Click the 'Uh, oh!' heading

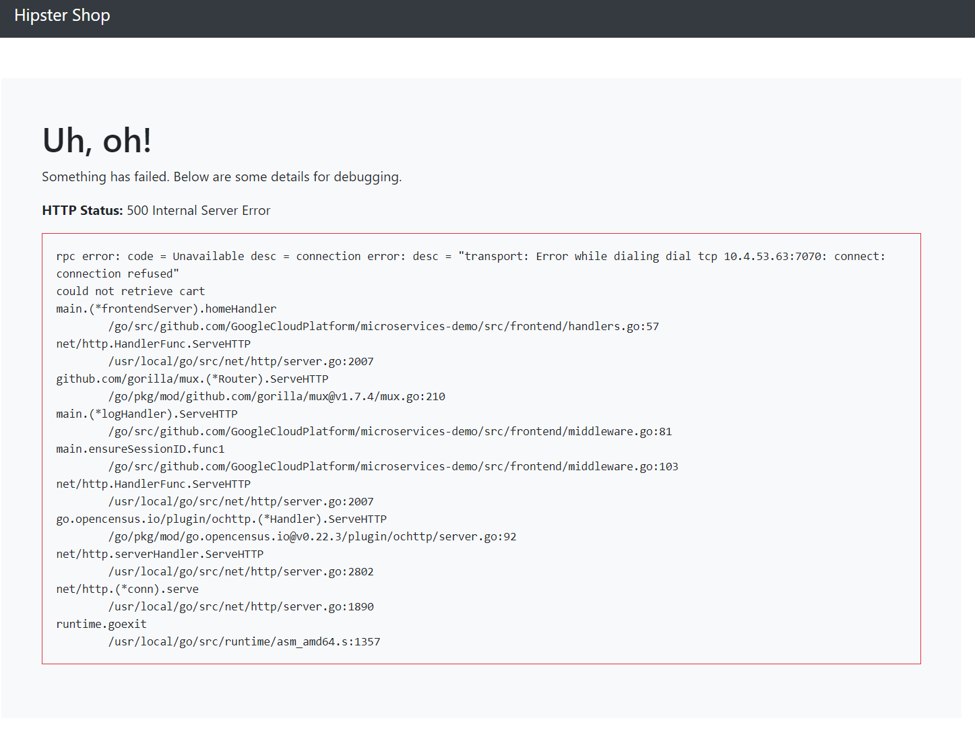(x=97, y=140)
